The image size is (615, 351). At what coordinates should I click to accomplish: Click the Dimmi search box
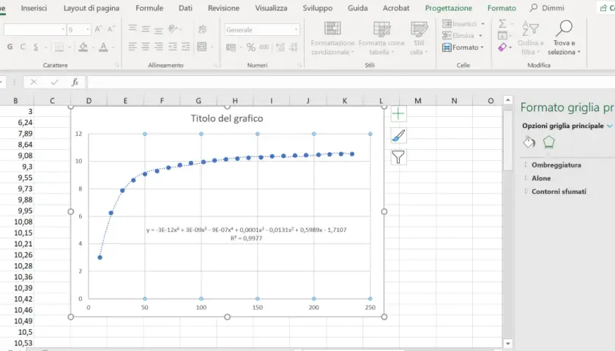tap(547, 8)
